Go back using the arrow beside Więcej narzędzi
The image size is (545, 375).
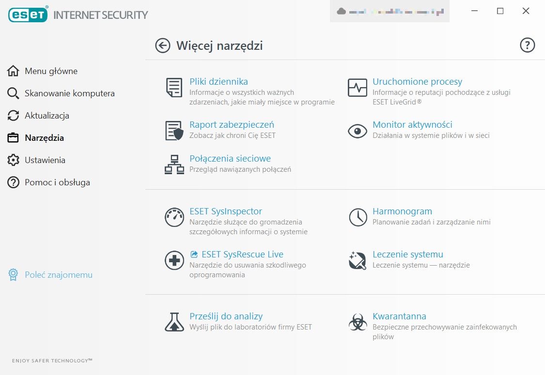[x=163, y=45]
